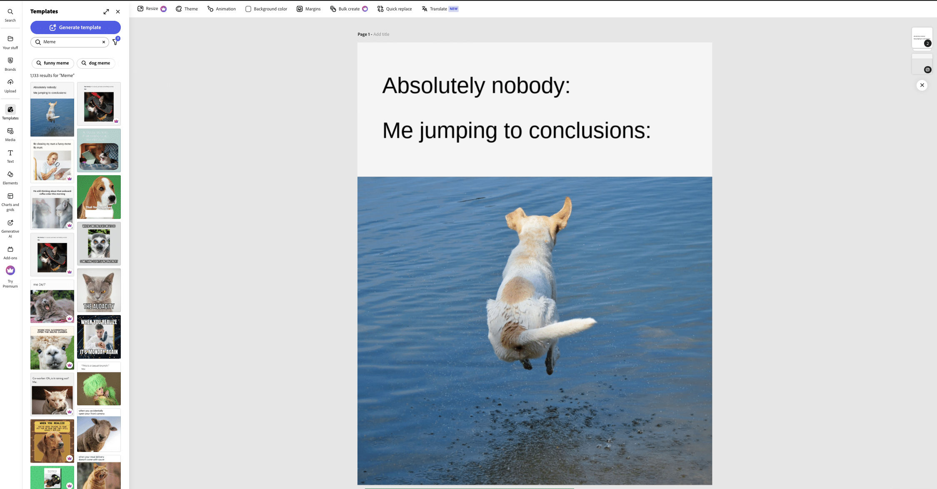937x489 pixels.
Task: Open the template results filter
Action: pyautogui.click(x=115, y=42)
